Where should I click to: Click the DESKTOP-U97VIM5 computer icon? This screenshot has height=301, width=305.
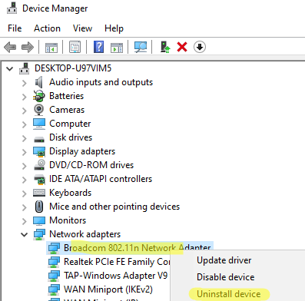(x=25, y=68)
